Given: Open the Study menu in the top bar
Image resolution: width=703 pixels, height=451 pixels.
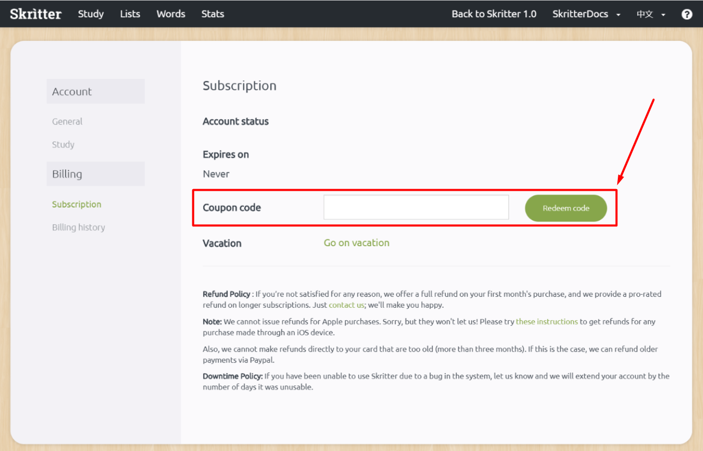Looking at the screenshot, I should [x=90, y=14].
